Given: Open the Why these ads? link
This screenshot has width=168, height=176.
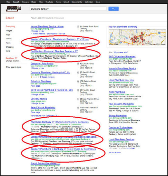Looking at the screenshot, I should coord(121,52).
